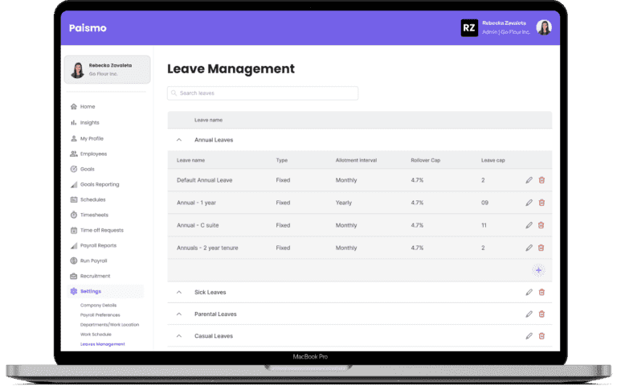Click the Payroll Reports chart icon
617x386 pixels.
pos(74,245)
